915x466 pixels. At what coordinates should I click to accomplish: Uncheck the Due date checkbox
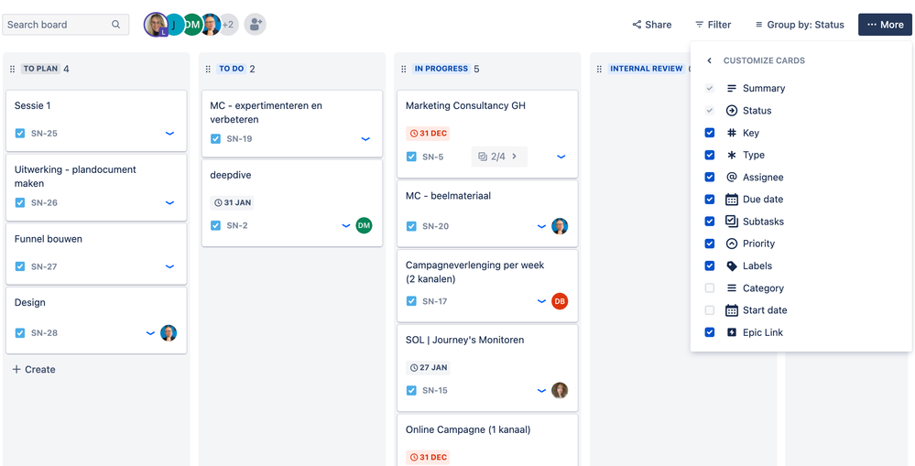[x=710, y=200]
